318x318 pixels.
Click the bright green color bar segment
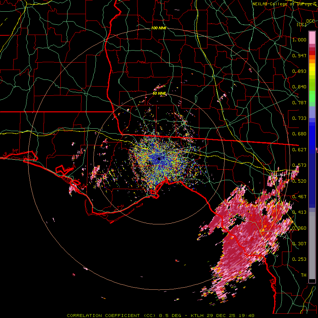[312, 96]
